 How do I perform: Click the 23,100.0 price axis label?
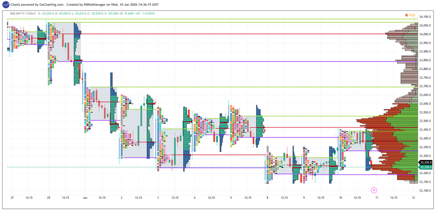(x=426, y=190)
